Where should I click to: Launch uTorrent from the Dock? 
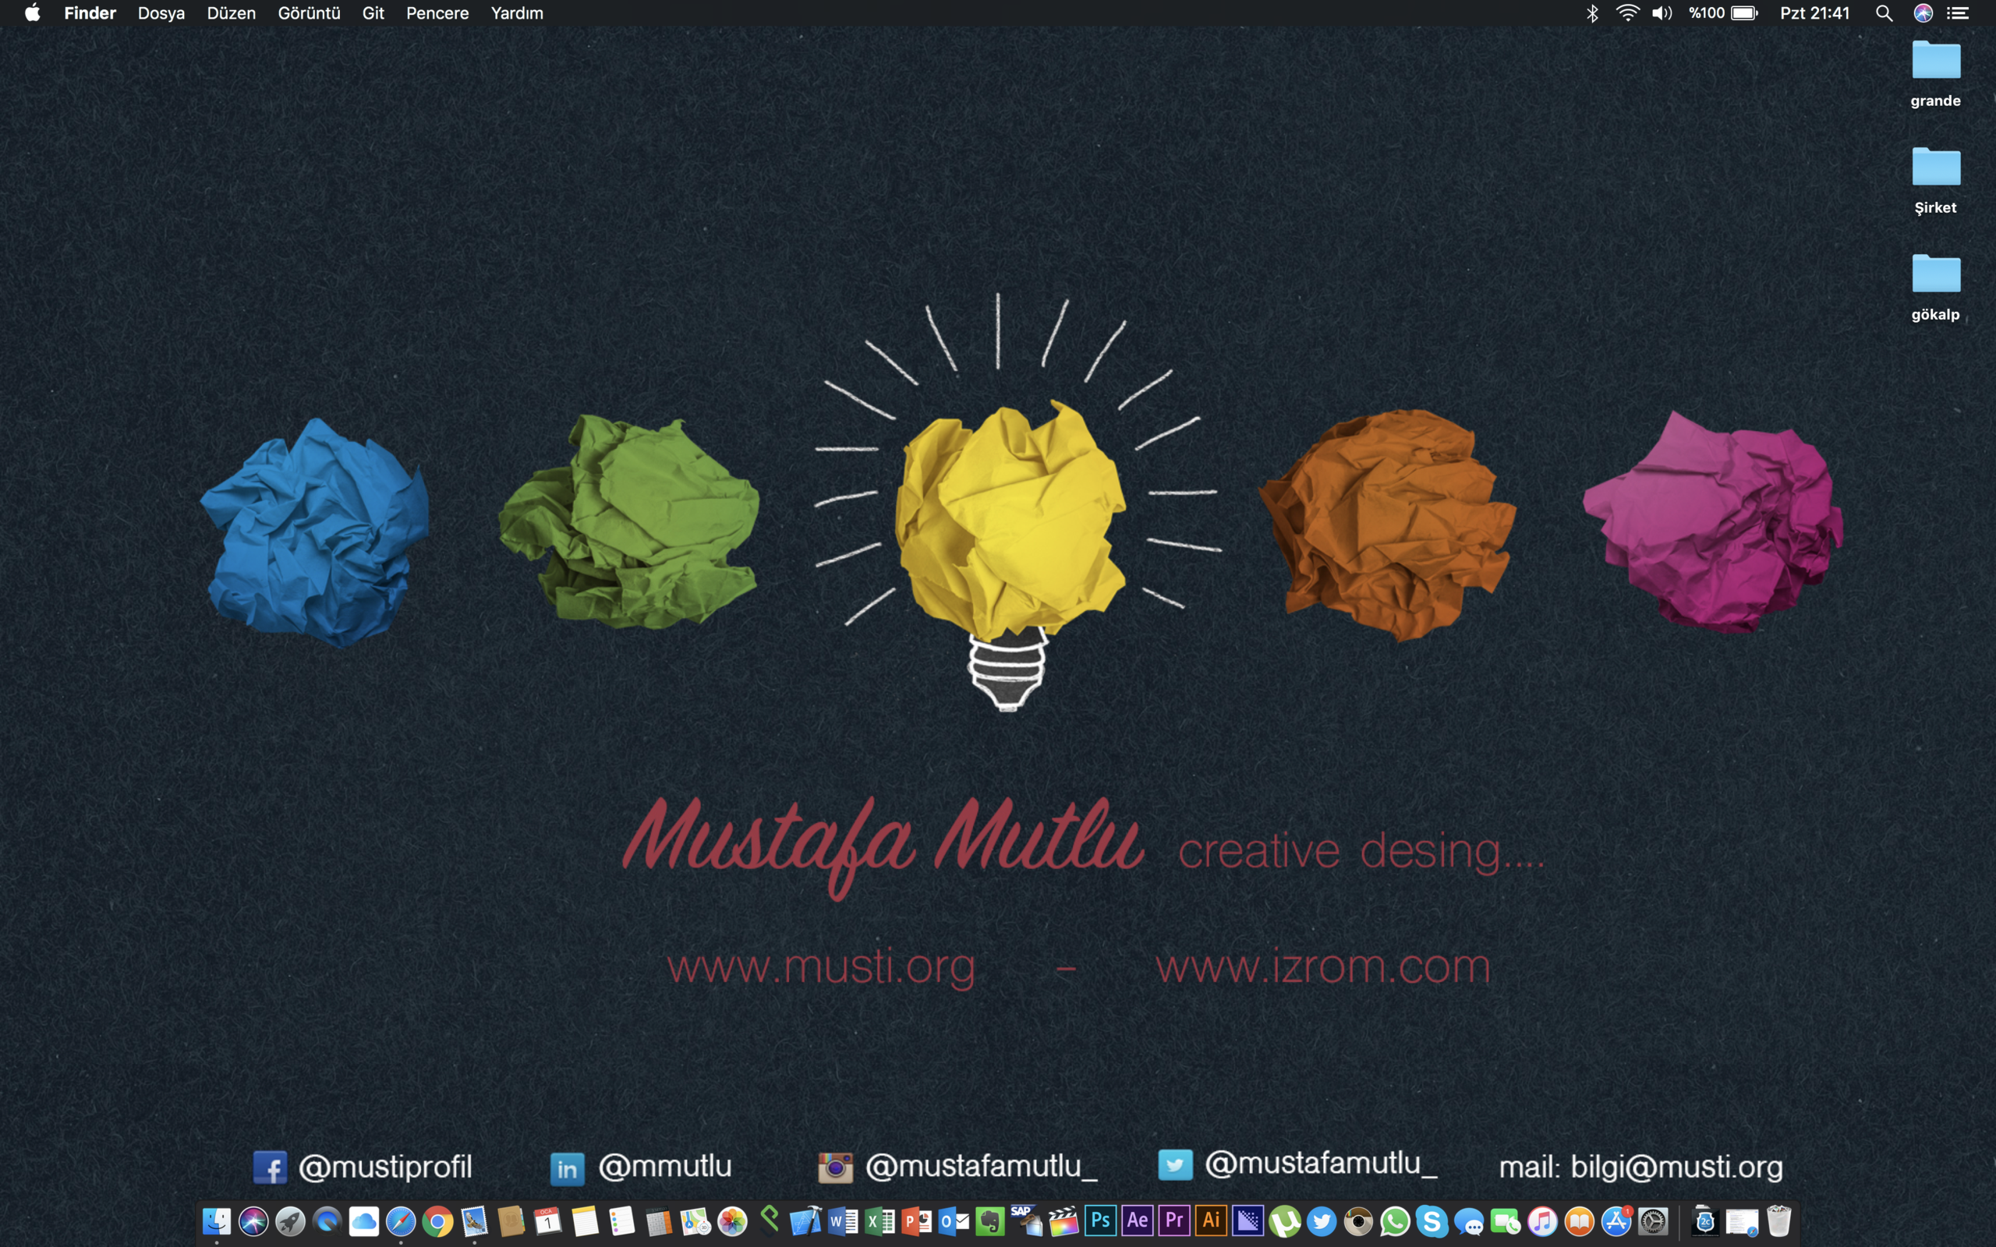[x=1285, y=1221]
